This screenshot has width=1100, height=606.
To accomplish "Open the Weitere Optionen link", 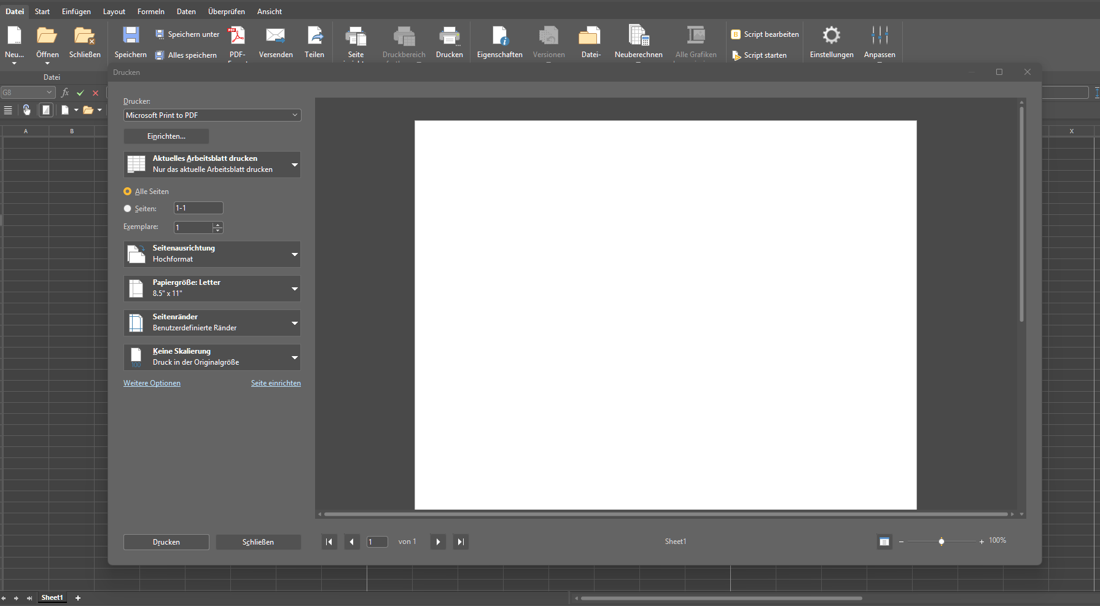I will tap(152, 383).
